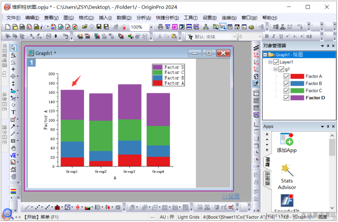Screen dimensions: 338x222
Task: Collapse the Layer1 tree node
Action: coord(270,62)
